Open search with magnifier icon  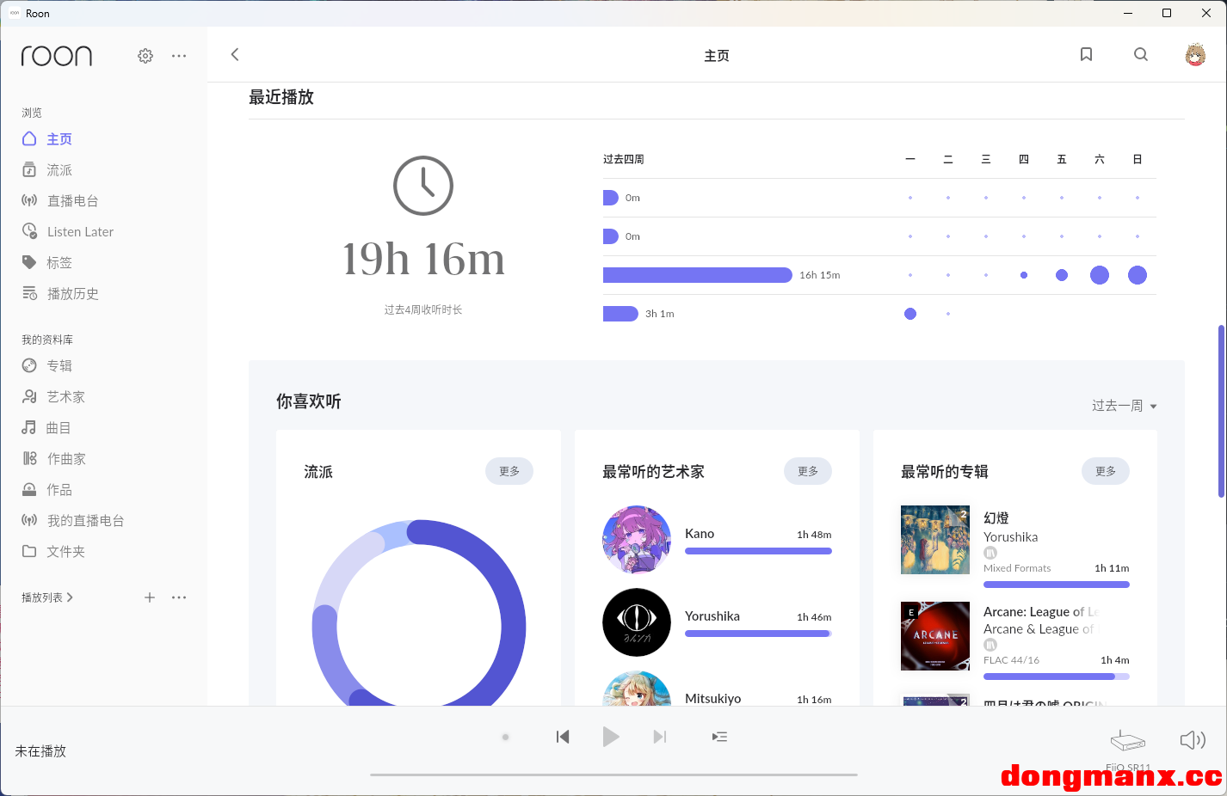tap(1141, 55)
